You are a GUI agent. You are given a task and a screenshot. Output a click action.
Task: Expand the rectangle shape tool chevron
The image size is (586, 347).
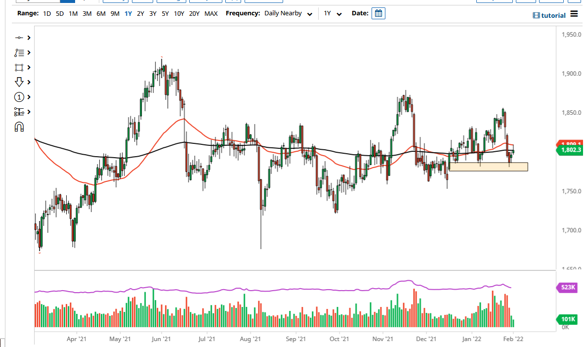tap(29, 67)
